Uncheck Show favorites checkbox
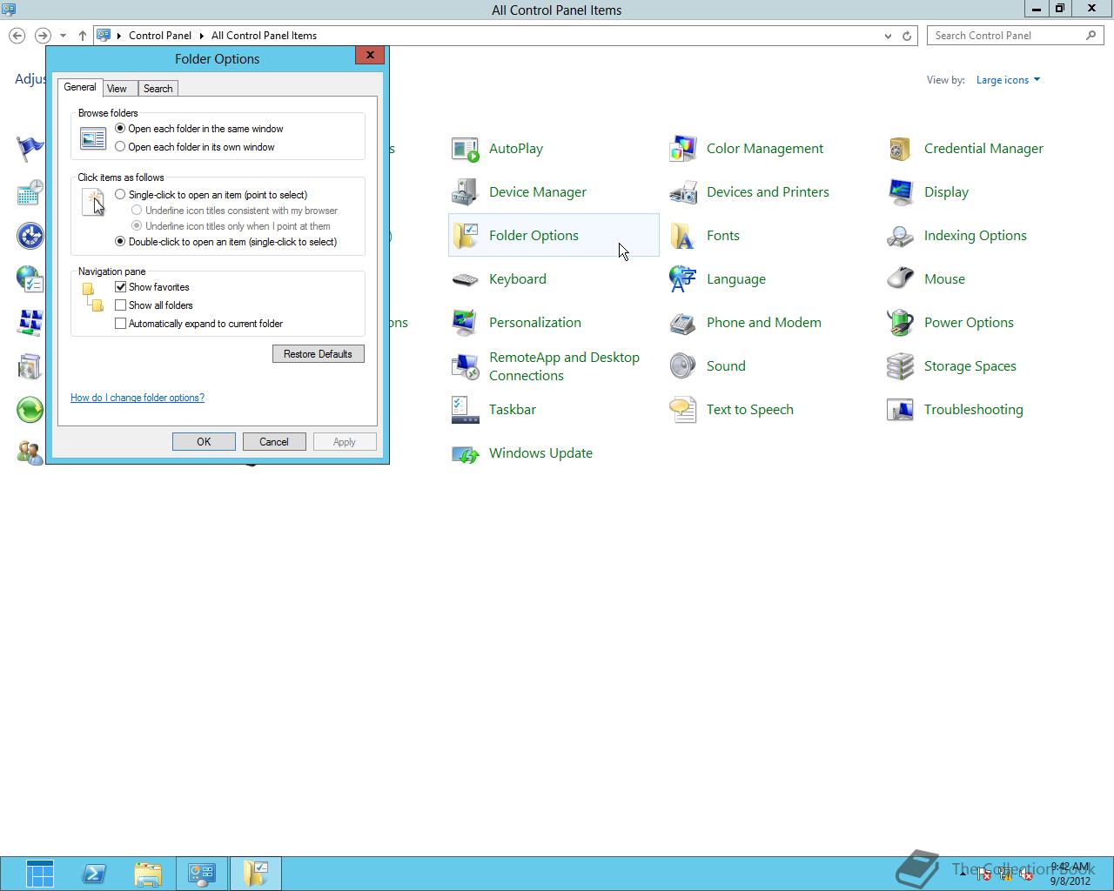The image size is (1114, 891). coord(121,287)
